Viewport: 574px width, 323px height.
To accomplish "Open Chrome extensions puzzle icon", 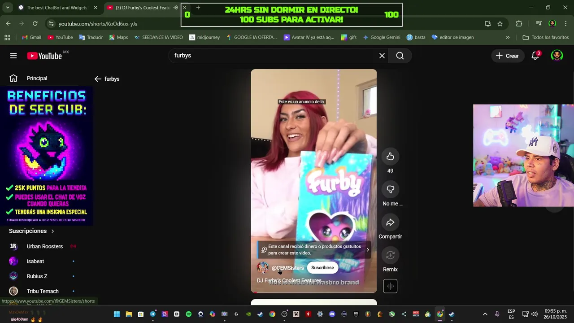I will (x=519, y=24).
